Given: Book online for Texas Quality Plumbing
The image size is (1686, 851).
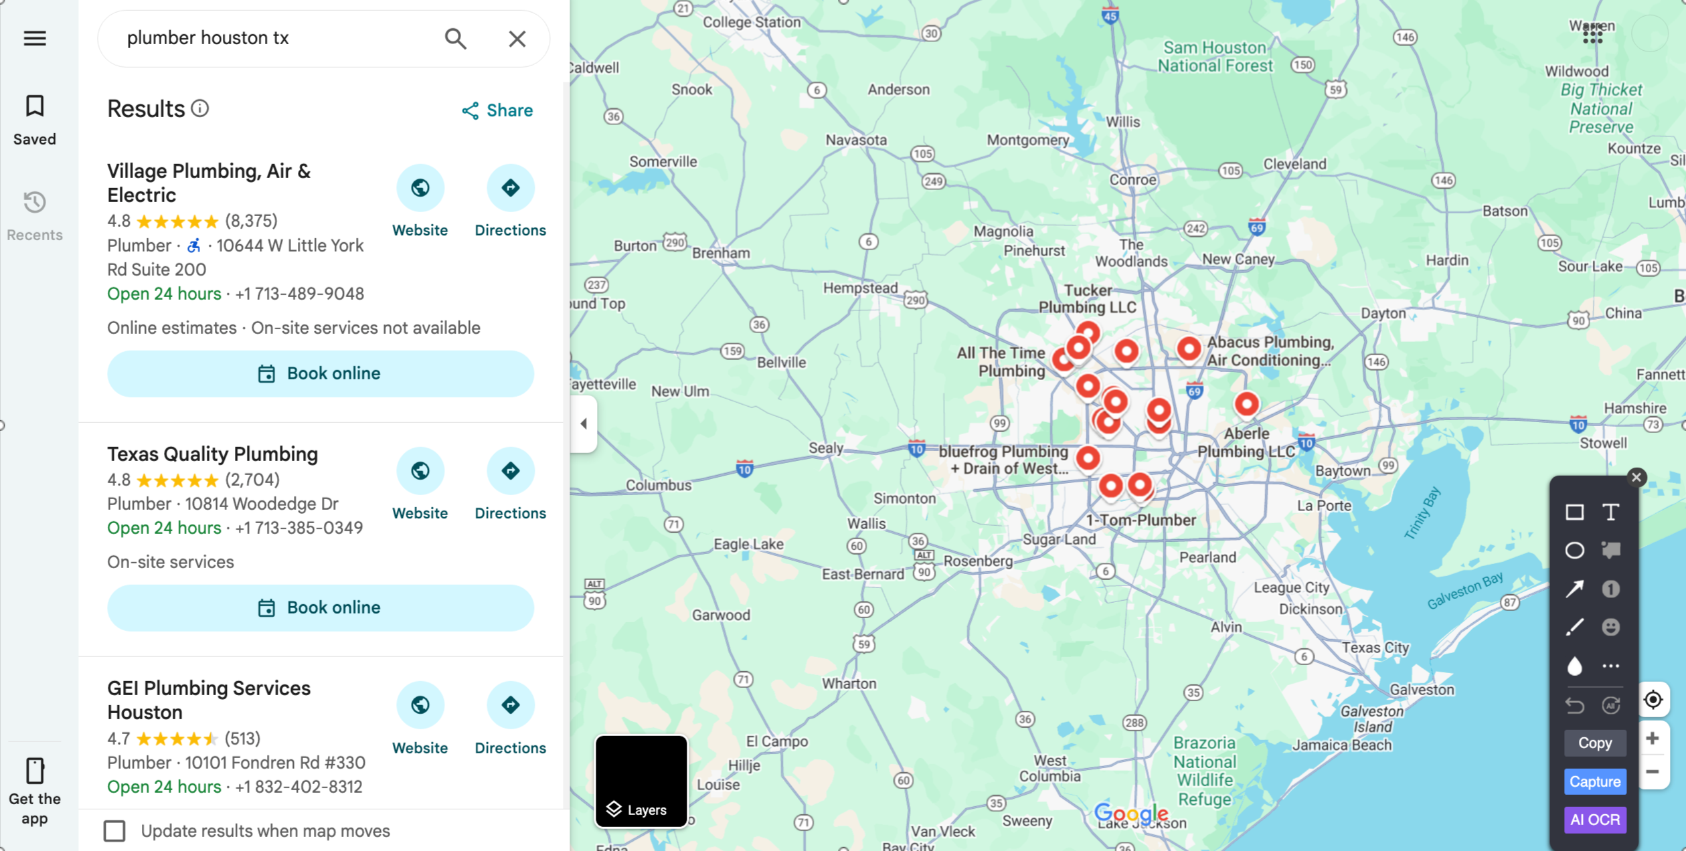Looking at the screenshot, I should (x=321, y=607).
